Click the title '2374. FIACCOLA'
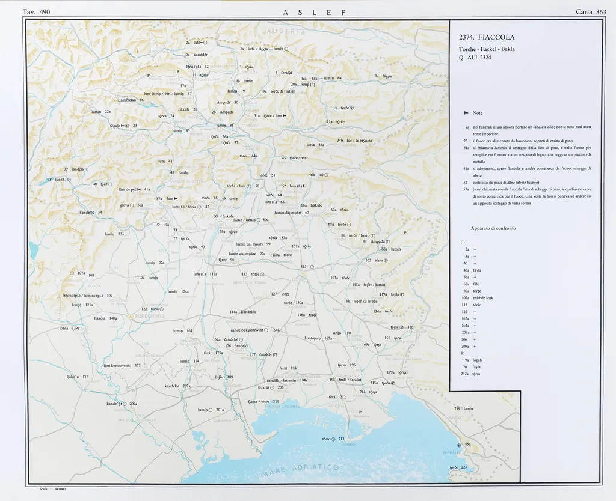 (x=486, y=37)
